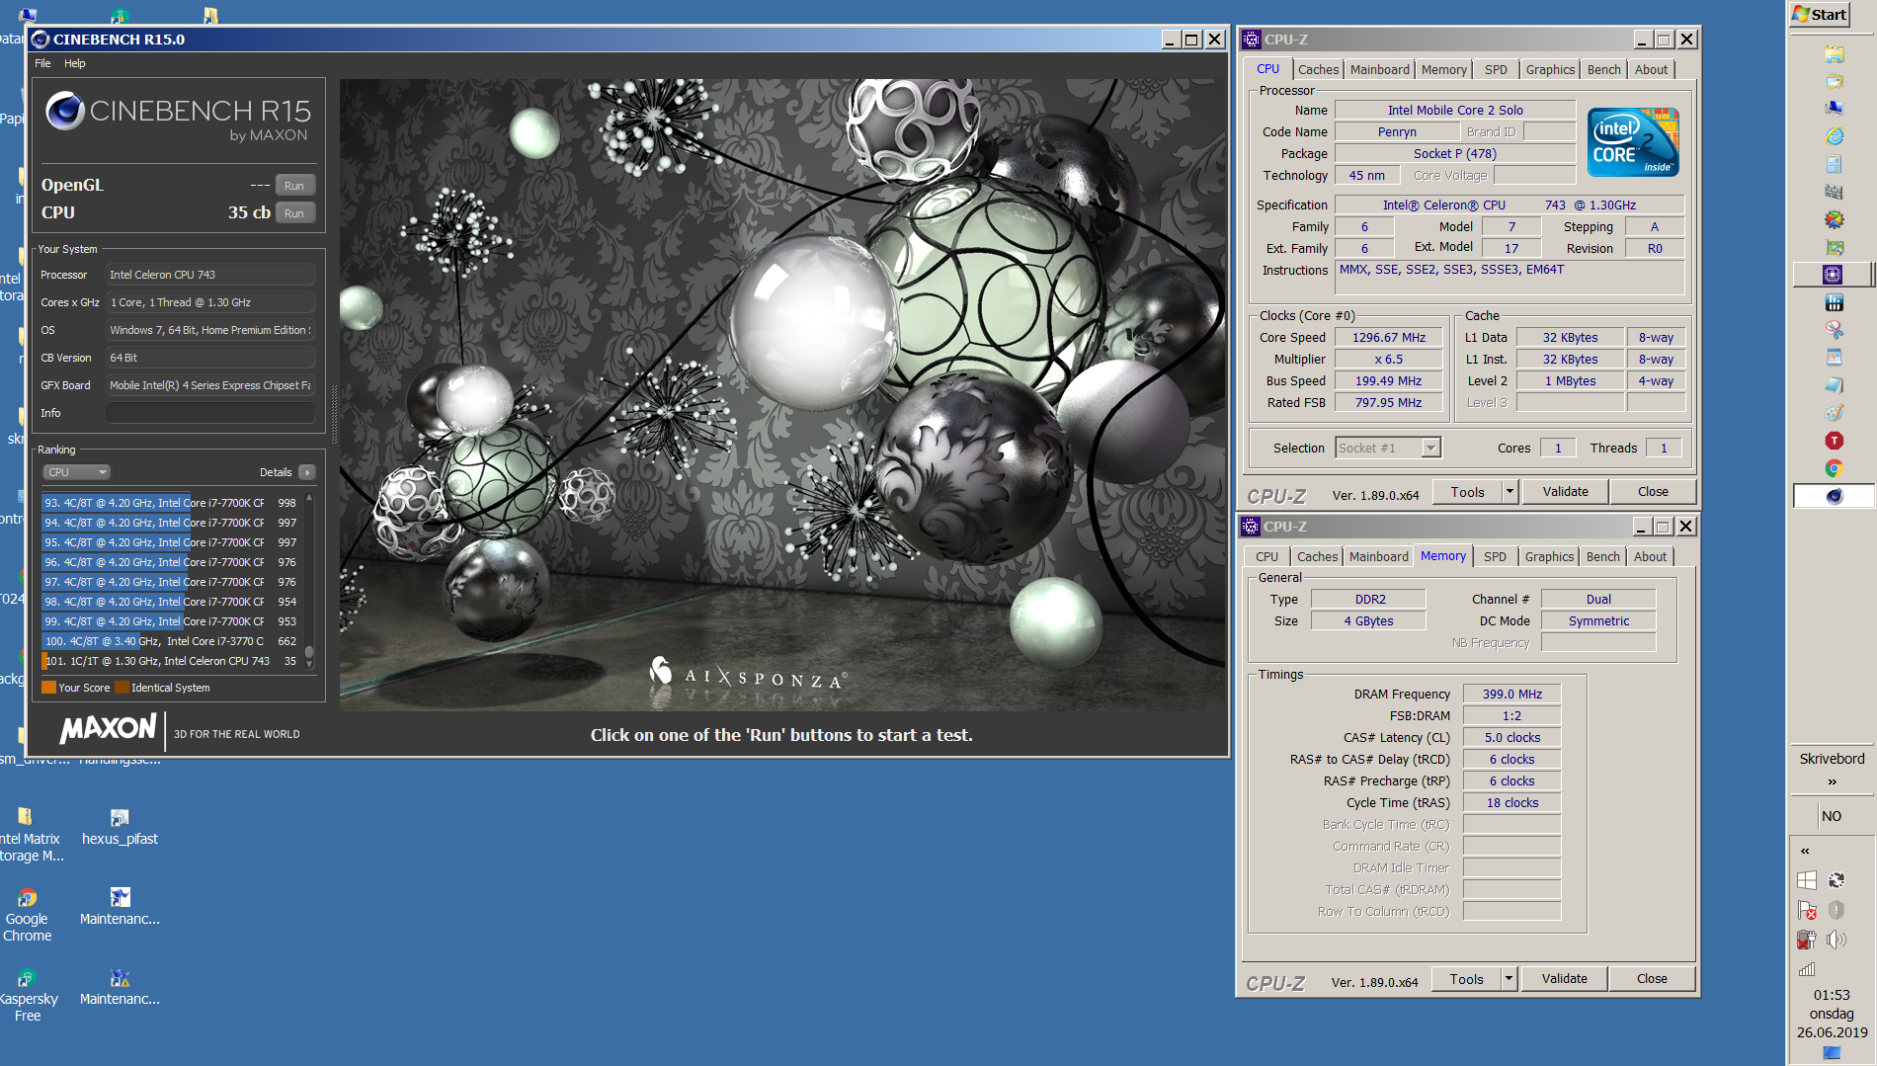Viewport: 1877px width, 1066px height.
Task: Launch Notepad from the taskbar
Action: (1835, 385)
